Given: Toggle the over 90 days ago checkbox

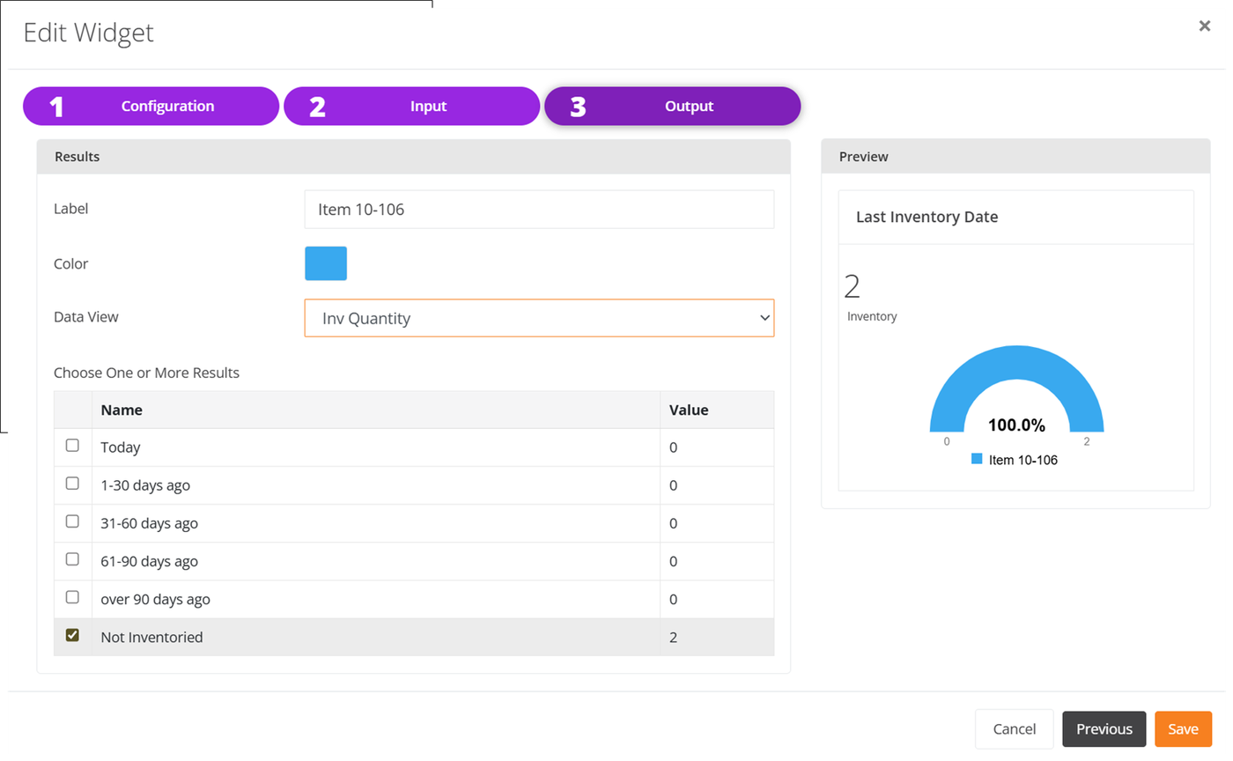Looking at the screenshot, I should coord(73,597).
